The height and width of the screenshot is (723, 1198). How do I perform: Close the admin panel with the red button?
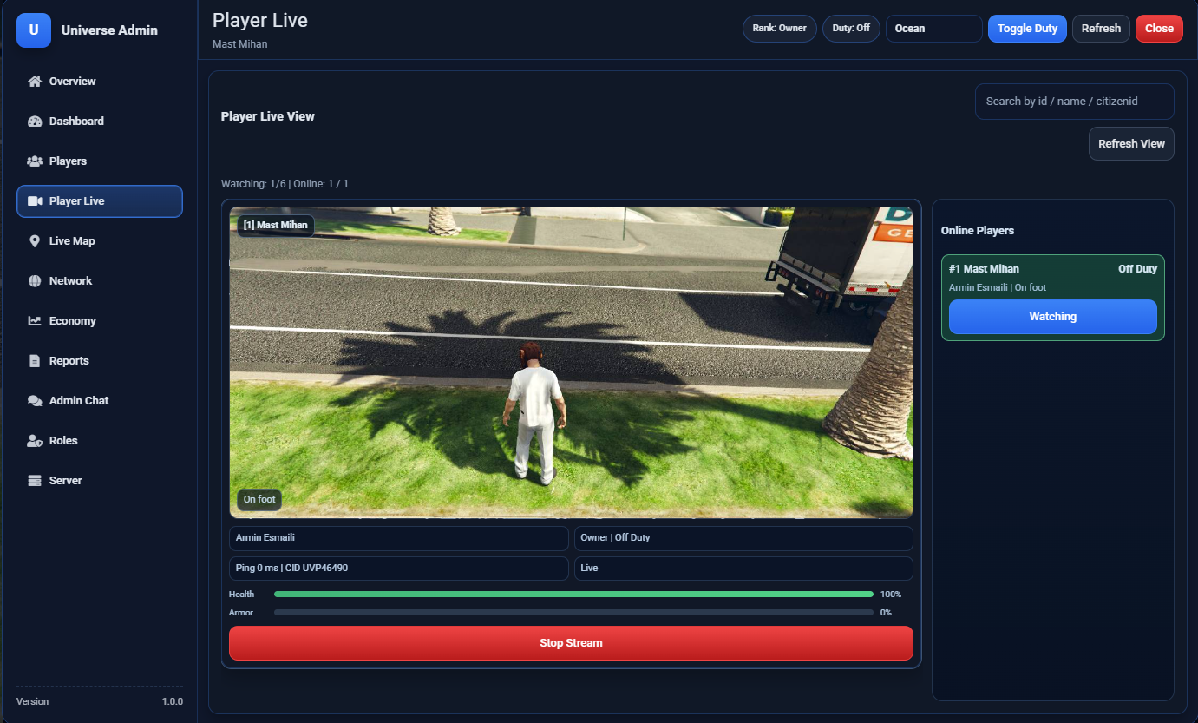click(1159, 29)
